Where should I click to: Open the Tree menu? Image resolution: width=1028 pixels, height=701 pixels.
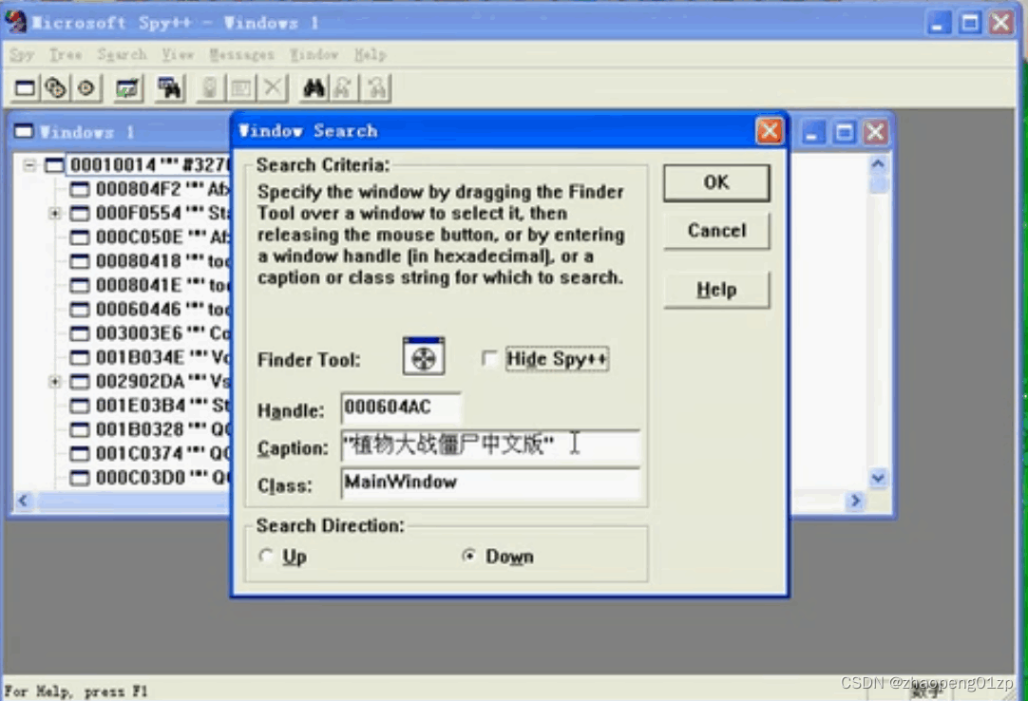(66, 54)
